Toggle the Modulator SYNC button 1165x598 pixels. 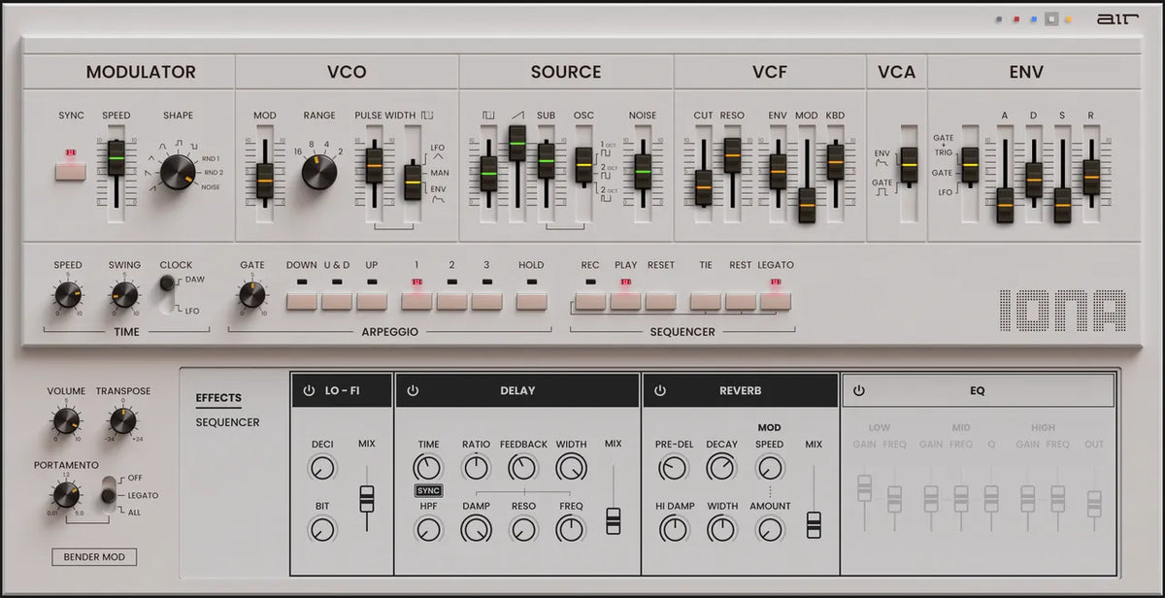coord(70,172)
